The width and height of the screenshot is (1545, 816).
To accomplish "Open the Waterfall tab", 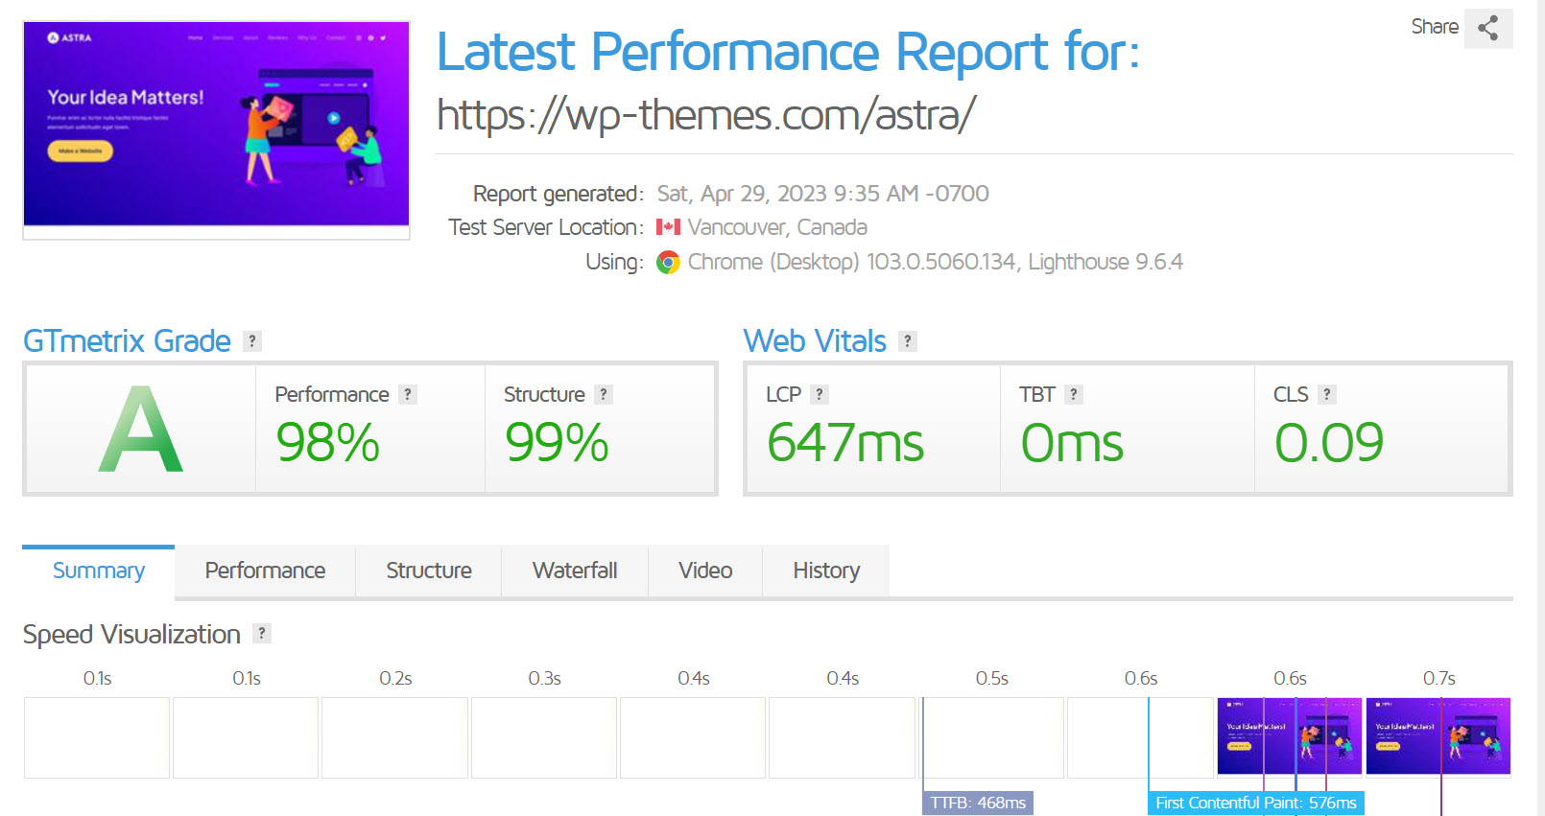I will pyautogui.click(x=575, y=571).
